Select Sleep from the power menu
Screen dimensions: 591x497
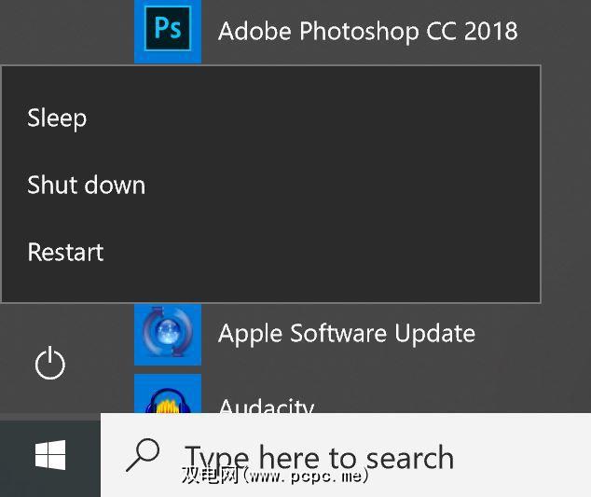pyautogui.click(x=57, y=117)
